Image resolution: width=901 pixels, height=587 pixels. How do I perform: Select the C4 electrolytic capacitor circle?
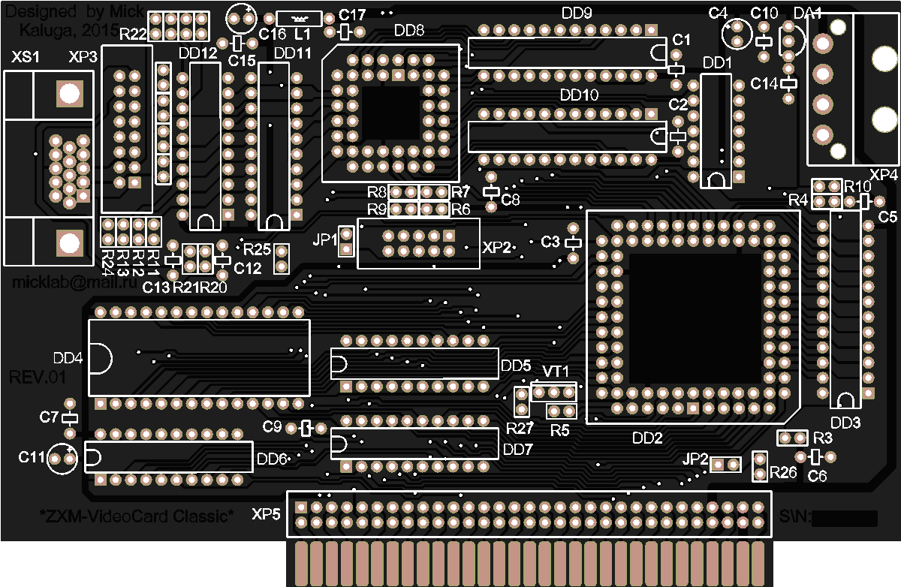[x=736, y=33]
